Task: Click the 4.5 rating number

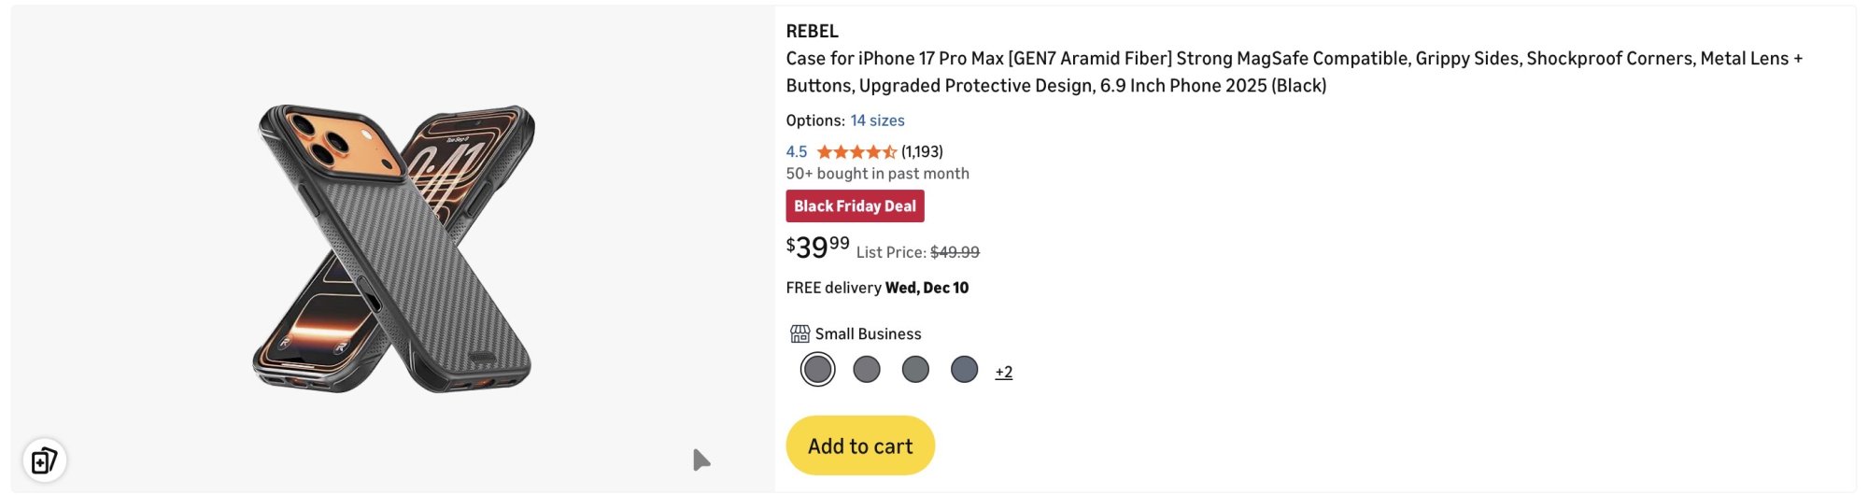Action: coord(796,151)
